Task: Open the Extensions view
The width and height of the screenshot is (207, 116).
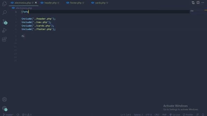Action: coord(4,39)
